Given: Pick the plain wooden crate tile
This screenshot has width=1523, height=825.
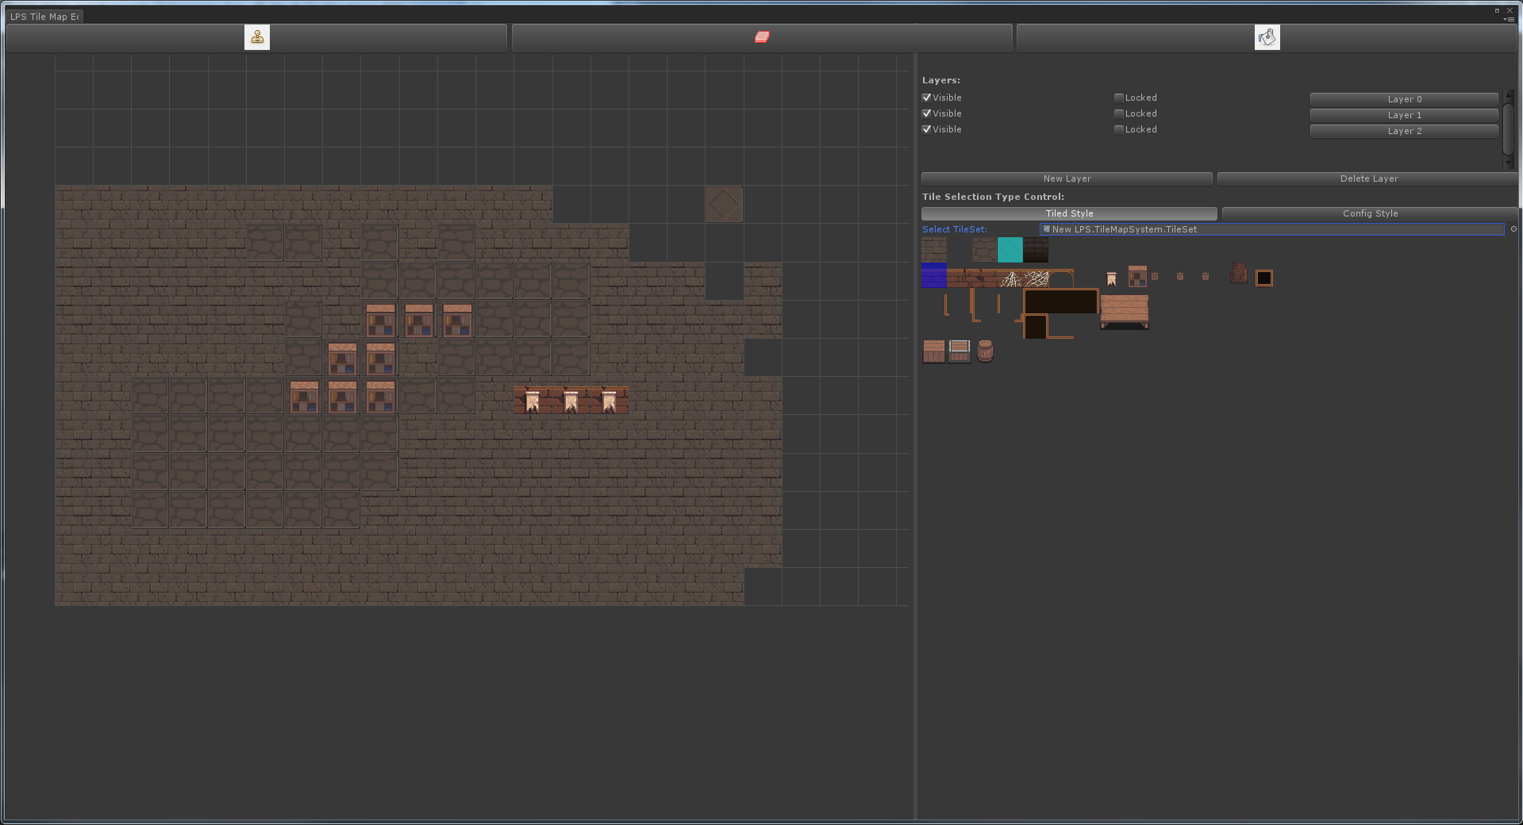Looking at the screenshot, I should click(934, 351).
